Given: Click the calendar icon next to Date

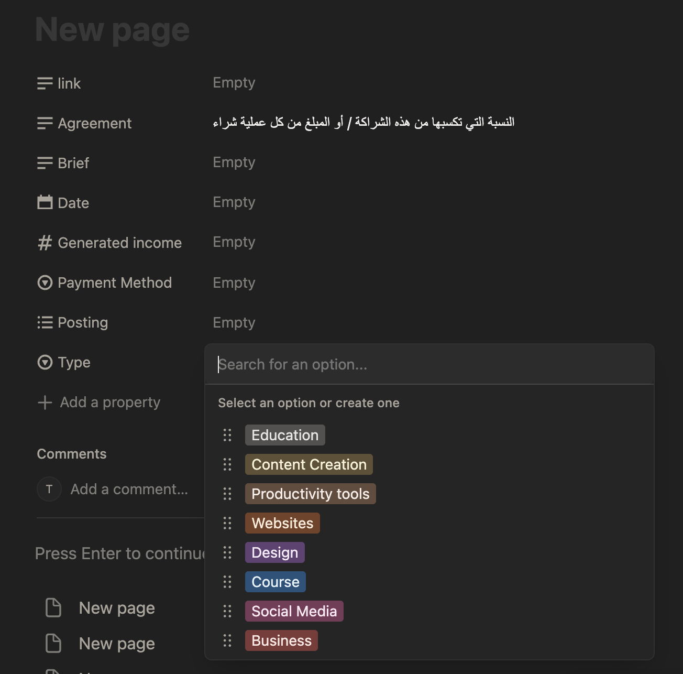Looking at the screenshot, I should 45,203.
